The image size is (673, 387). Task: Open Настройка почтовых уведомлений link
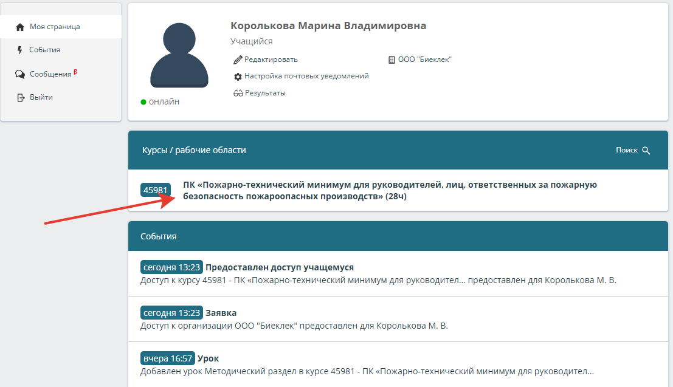pos(306,77)
